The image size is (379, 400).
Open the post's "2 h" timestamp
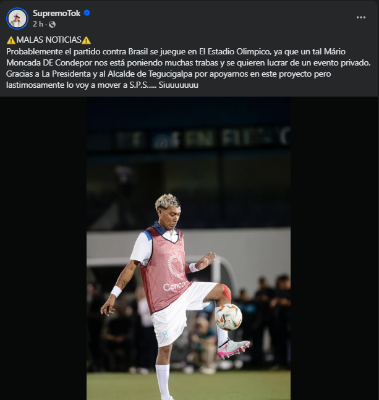click(38, 24)
